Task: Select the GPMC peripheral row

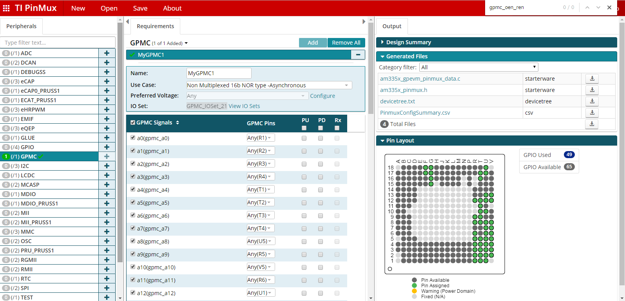Action: coord(49,157)
